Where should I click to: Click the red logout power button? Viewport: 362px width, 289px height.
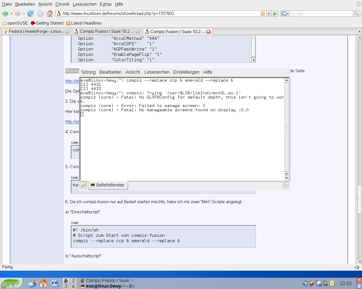pyautogui.click(x=359, y=281)
